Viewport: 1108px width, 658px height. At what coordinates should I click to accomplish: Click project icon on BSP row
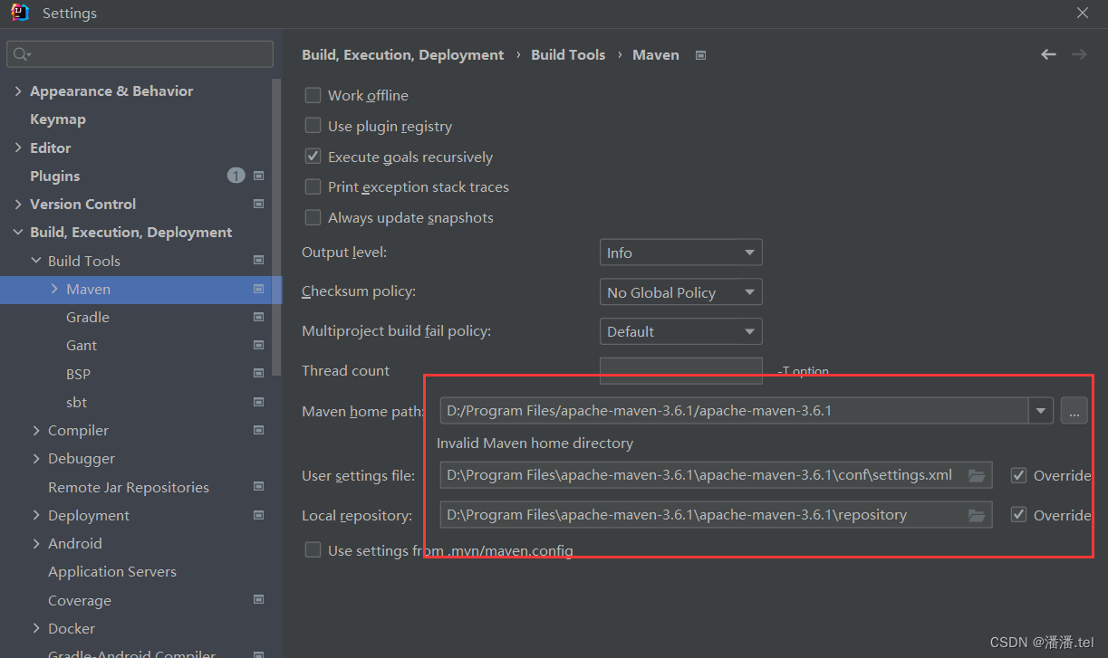[258, 374]
